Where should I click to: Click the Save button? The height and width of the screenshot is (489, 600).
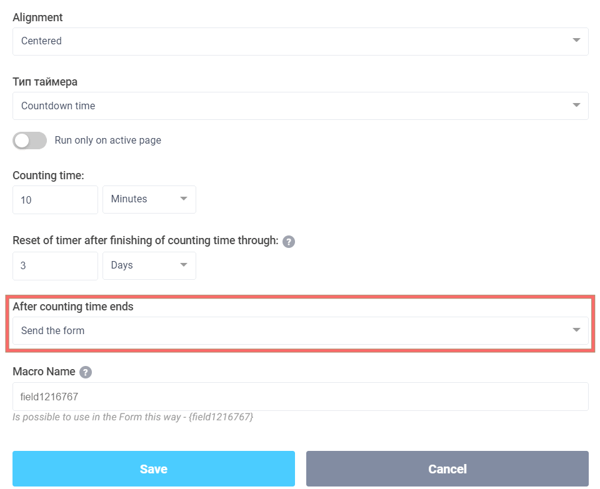click(x=153, y=468)
